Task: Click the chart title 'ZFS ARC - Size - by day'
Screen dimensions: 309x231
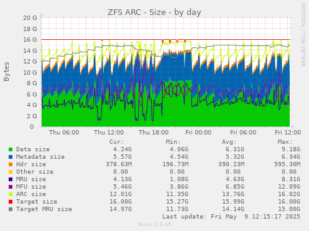Action: pos(154,12)
